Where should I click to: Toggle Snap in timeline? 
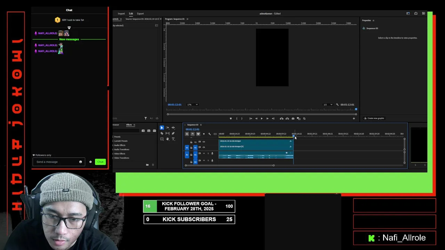[193, 134]
